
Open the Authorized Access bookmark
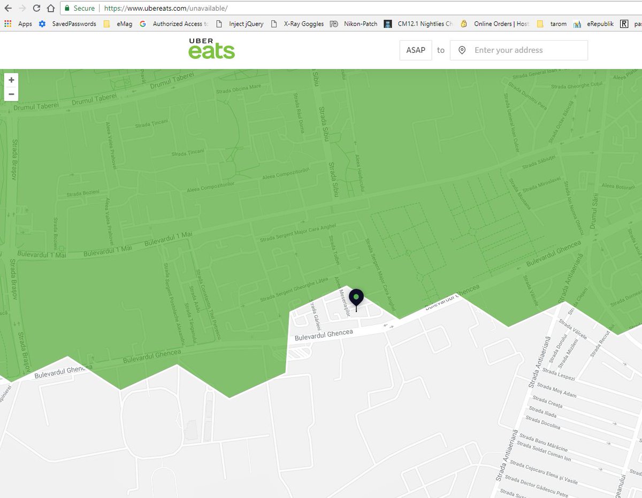(x=174, y=24)
